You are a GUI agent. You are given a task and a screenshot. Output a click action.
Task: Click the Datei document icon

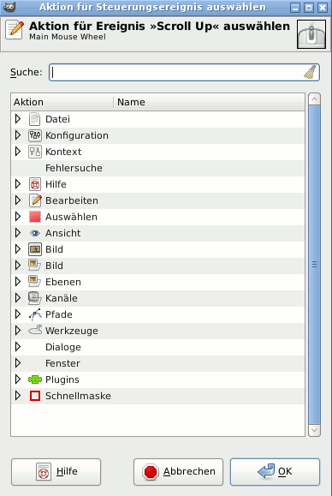coord(35,119)
